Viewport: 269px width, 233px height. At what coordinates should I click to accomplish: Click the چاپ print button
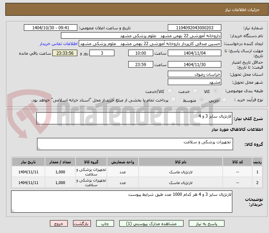pos(105,224)
